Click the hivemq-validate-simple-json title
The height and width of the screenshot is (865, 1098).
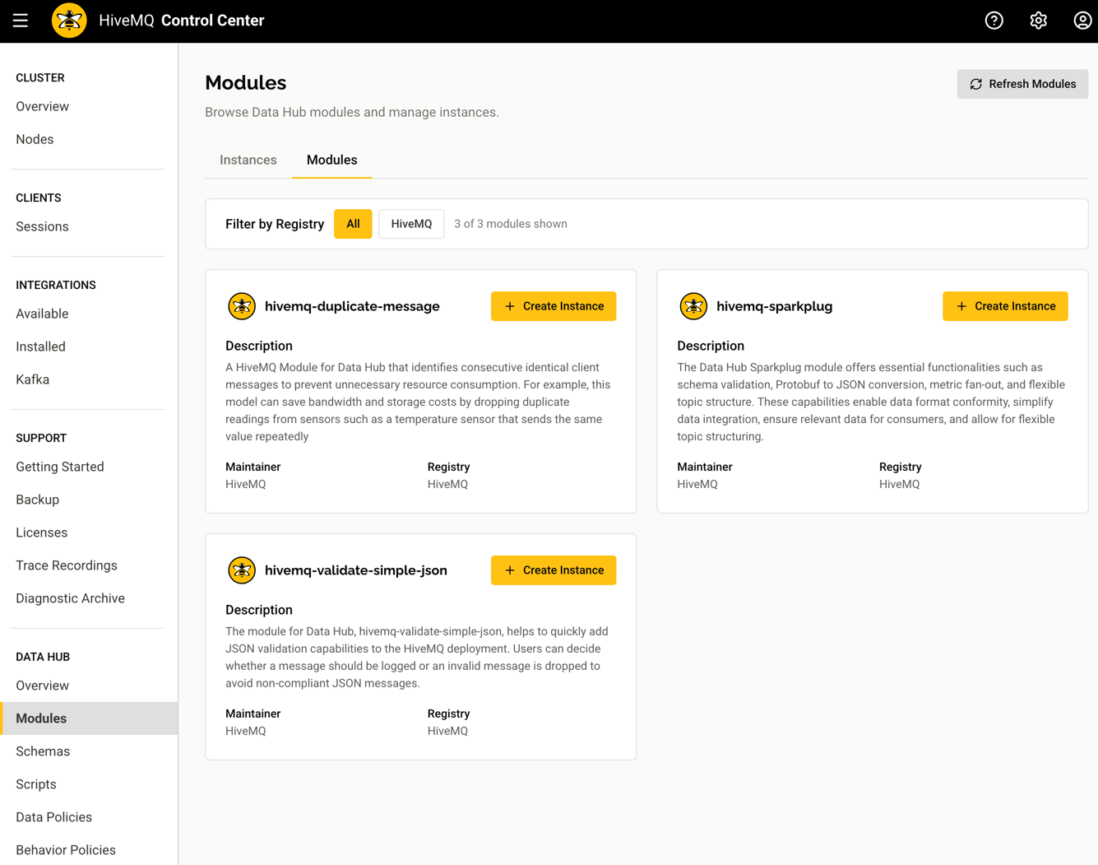click(356, 570)
